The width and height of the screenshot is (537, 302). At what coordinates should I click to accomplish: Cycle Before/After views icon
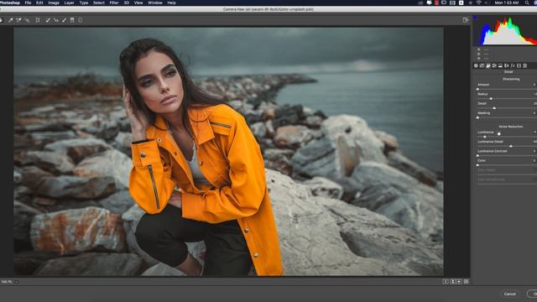[446, 282]
